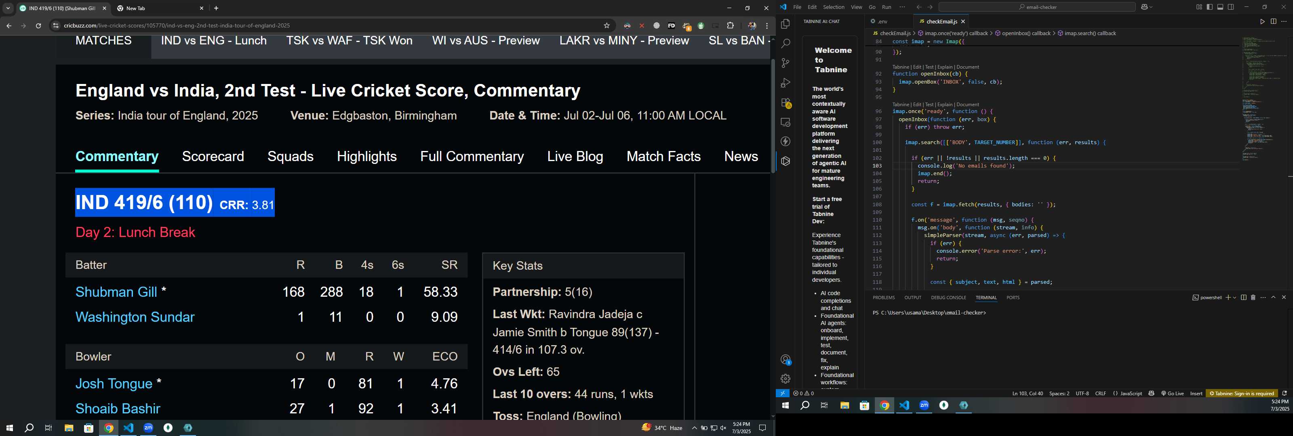Image resolution: width=1293 pixels, height=436 pixels.
Task: Open the lightning bolt extension in activity bar
Action: pos(785,141)
